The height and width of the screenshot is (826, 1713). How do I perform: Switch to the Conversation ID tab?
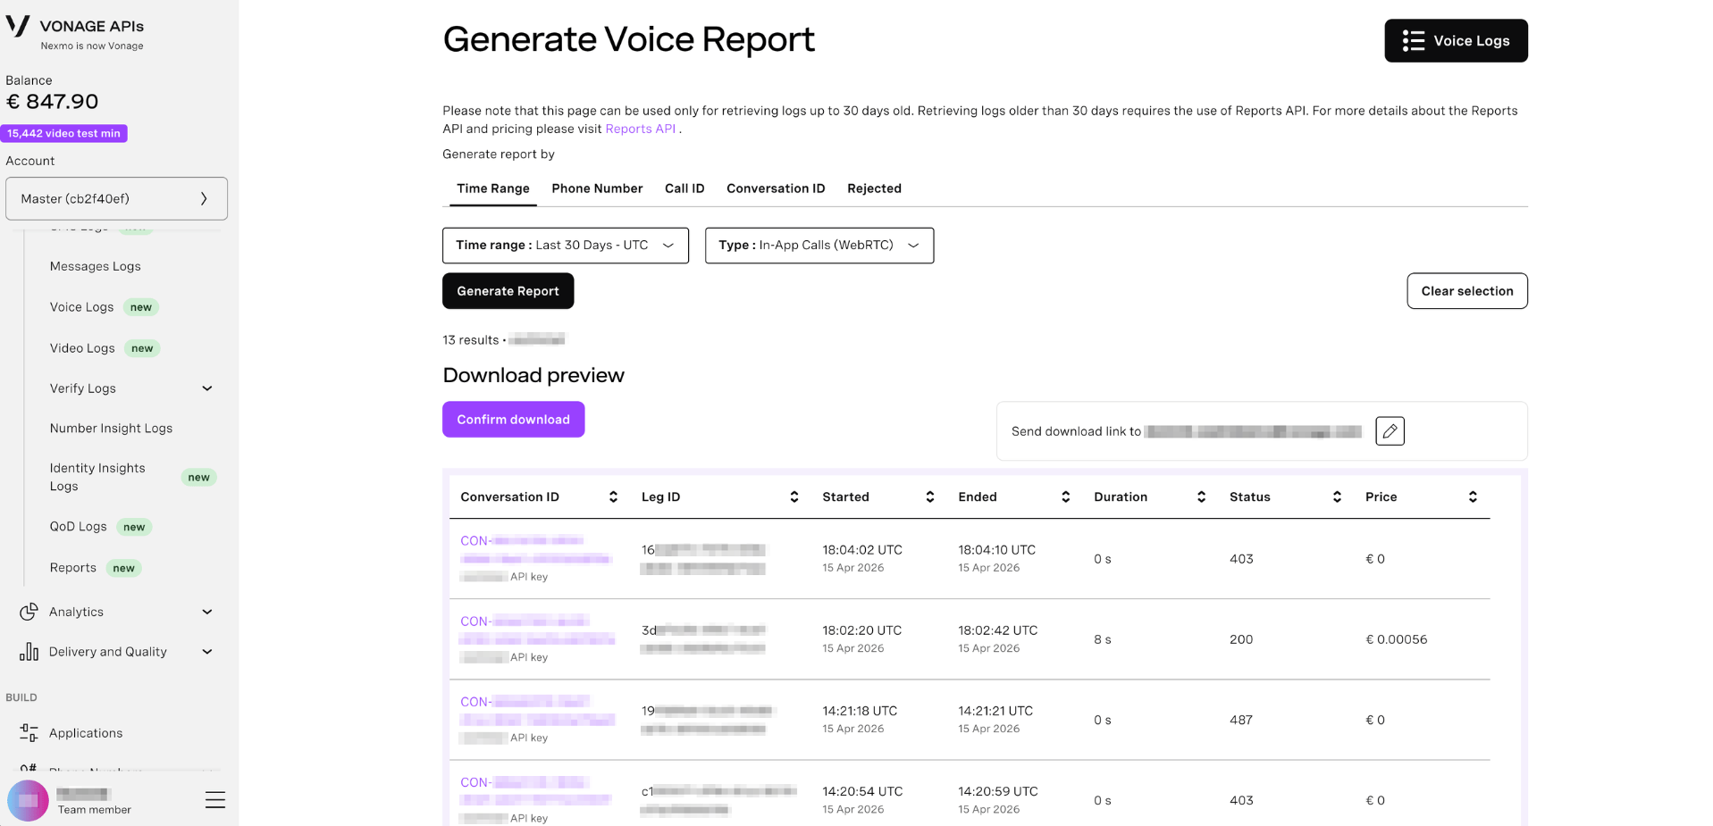[x=776, y=188]
